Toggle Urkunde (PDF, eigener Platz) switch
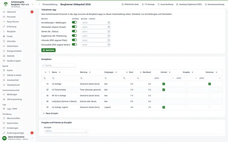 pos(74,40)
